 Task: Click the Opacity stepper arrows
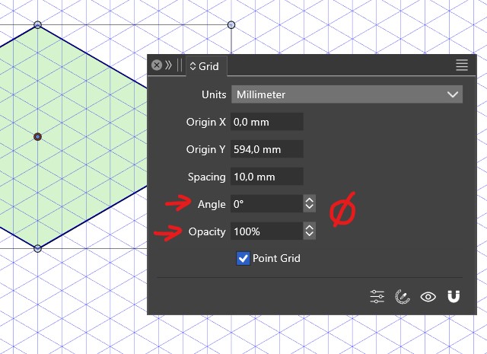[310, 231]
